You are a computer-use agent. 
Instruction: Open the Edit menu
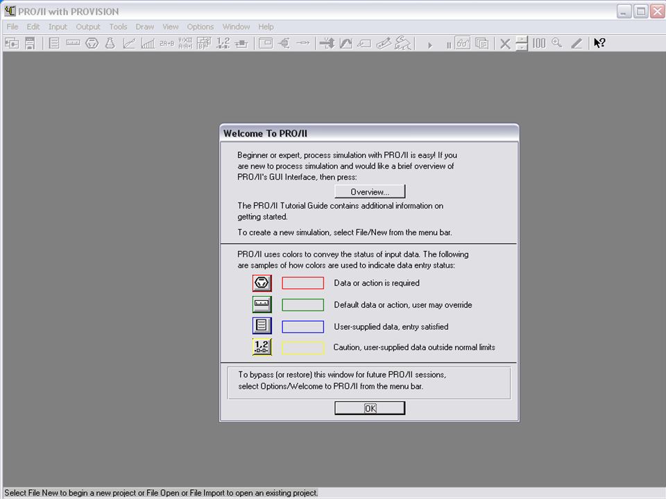(x=33, y=27)
